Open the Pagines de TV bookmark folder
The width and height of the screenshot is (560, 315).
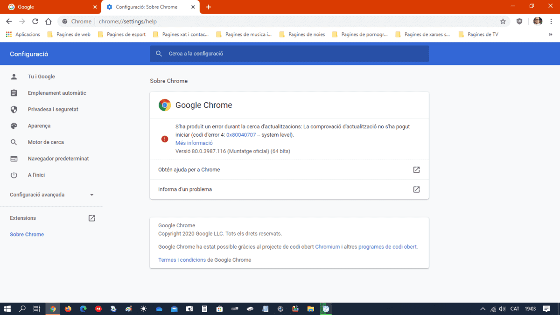pos(478,34)
